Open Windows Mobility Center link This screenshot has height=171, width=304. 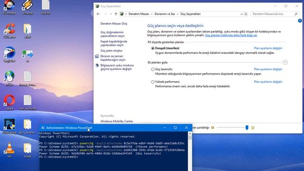tap(116, 121)
